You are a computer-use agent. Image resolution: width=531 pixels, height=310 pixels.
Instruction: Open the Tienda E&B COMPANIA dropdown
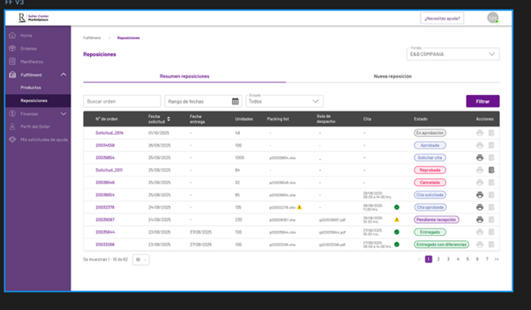coord(453,54)
